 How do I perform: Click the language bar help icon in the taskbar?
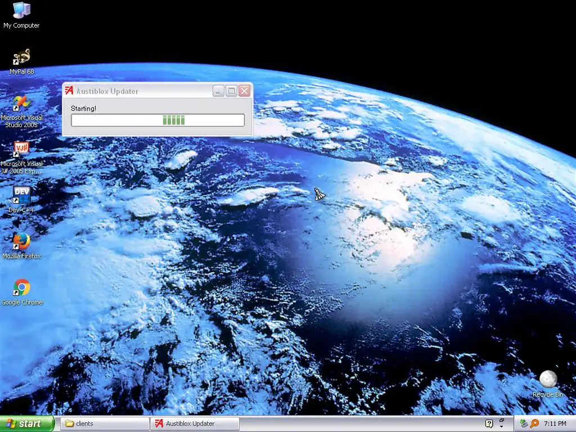point(489,424)
